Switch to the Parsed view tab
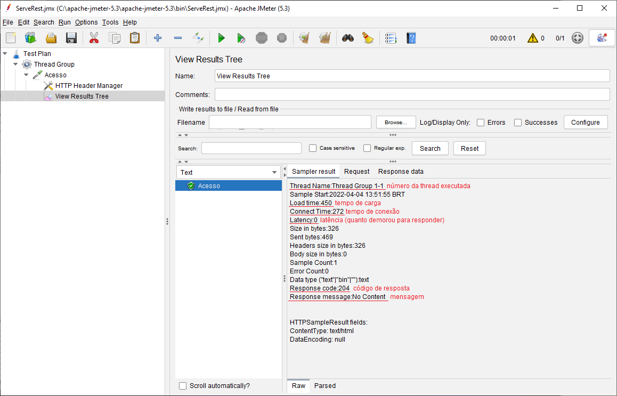The image size is (617, 396). pyautogui.click(x=324, y=386)
